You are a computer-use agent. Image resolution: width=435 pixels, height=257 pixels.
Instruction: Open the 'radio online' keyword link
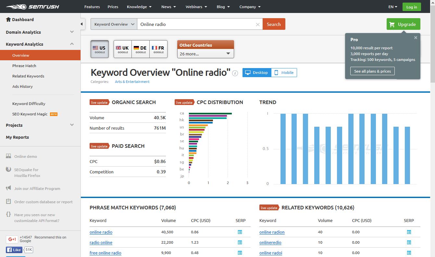(x=101, y=242)
